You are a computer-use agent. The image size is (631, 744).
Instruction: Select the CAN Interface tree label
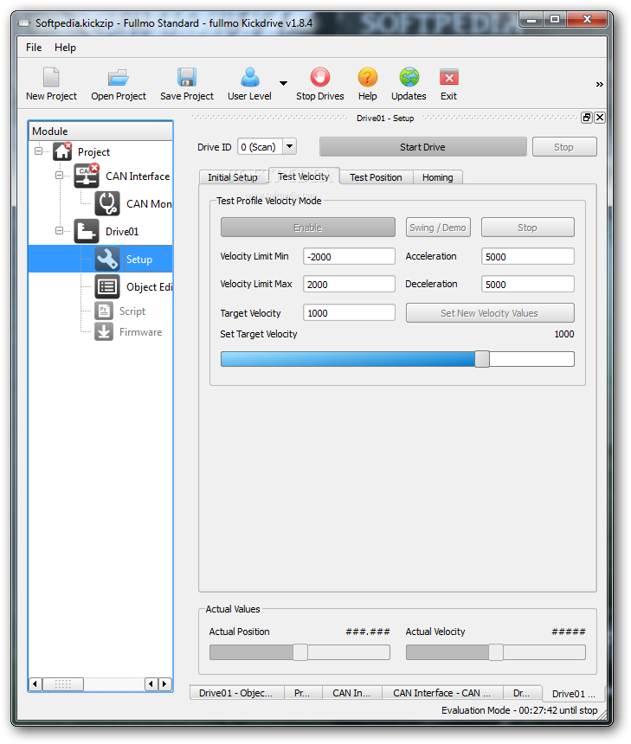tap(138, 176)
